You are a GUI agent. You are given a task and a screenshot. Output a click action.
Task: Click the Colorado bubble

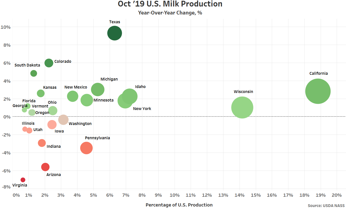(x=49, y=63)
